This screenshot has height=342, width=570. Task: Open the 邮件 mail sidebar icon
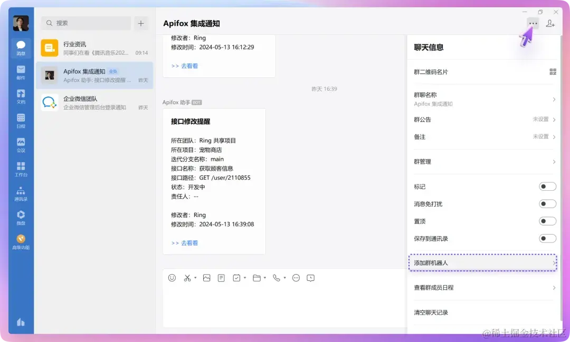21,72
